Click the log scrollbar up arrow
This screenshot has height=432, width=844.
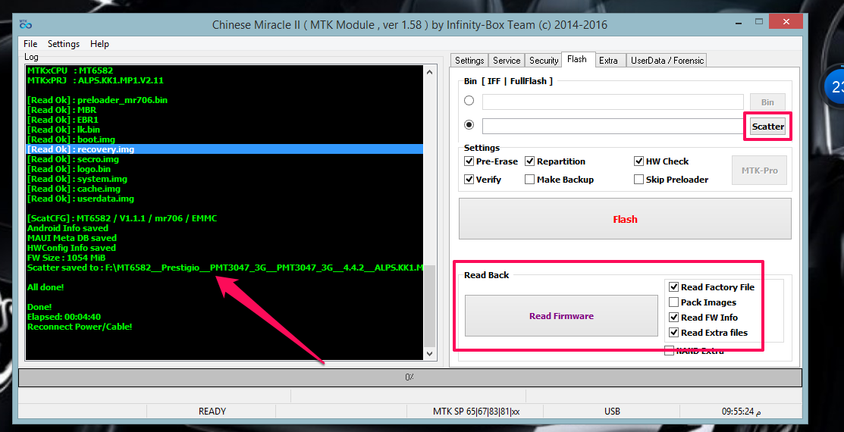[429, 72]
